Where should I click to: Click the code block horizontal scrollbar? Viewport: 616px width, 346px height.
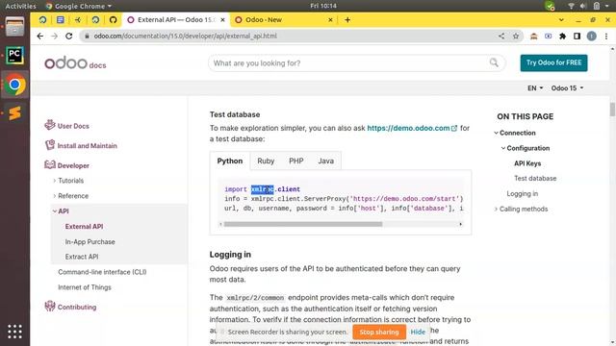click(x=303, y=224)
